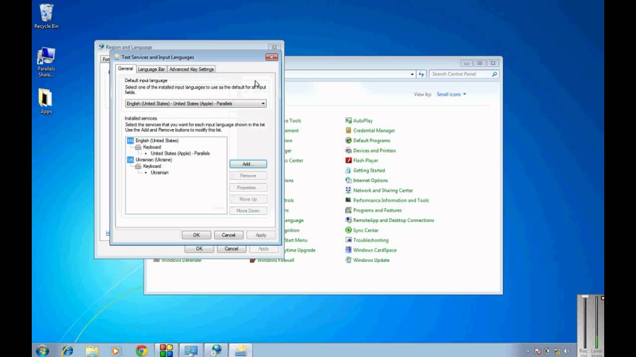Click OK in the Region and Language window
The image size is (636, 357).
(x=199, y=249)
